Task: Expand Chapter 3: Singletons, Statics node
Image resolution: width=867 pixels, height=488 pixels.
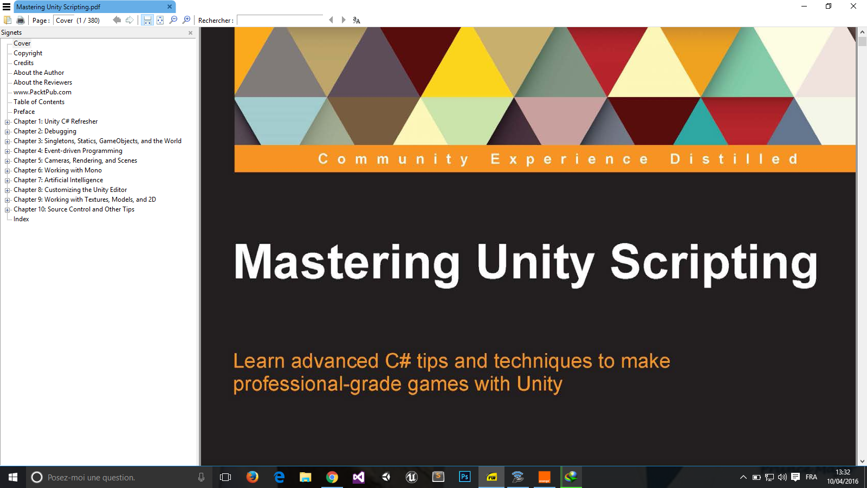Action: pos(8,142)
